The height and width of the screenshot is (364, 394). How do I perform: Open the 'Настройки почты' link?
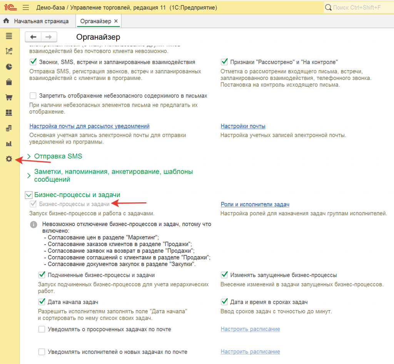tap(243, 126)
